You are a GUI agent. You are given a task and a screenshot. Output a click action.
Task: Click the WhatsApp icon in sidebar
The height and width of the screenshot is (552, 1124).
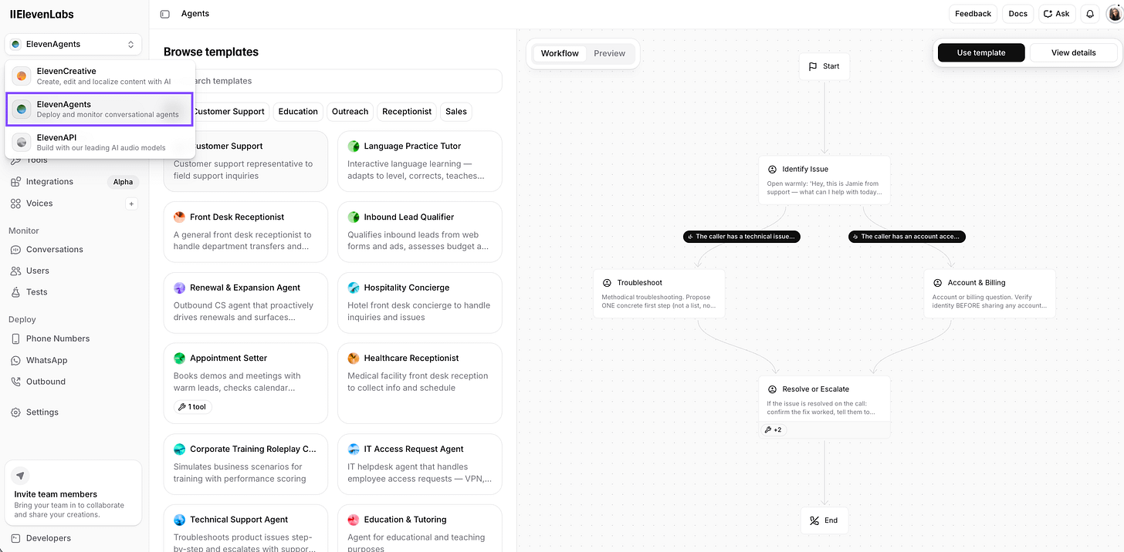[15, 360]
